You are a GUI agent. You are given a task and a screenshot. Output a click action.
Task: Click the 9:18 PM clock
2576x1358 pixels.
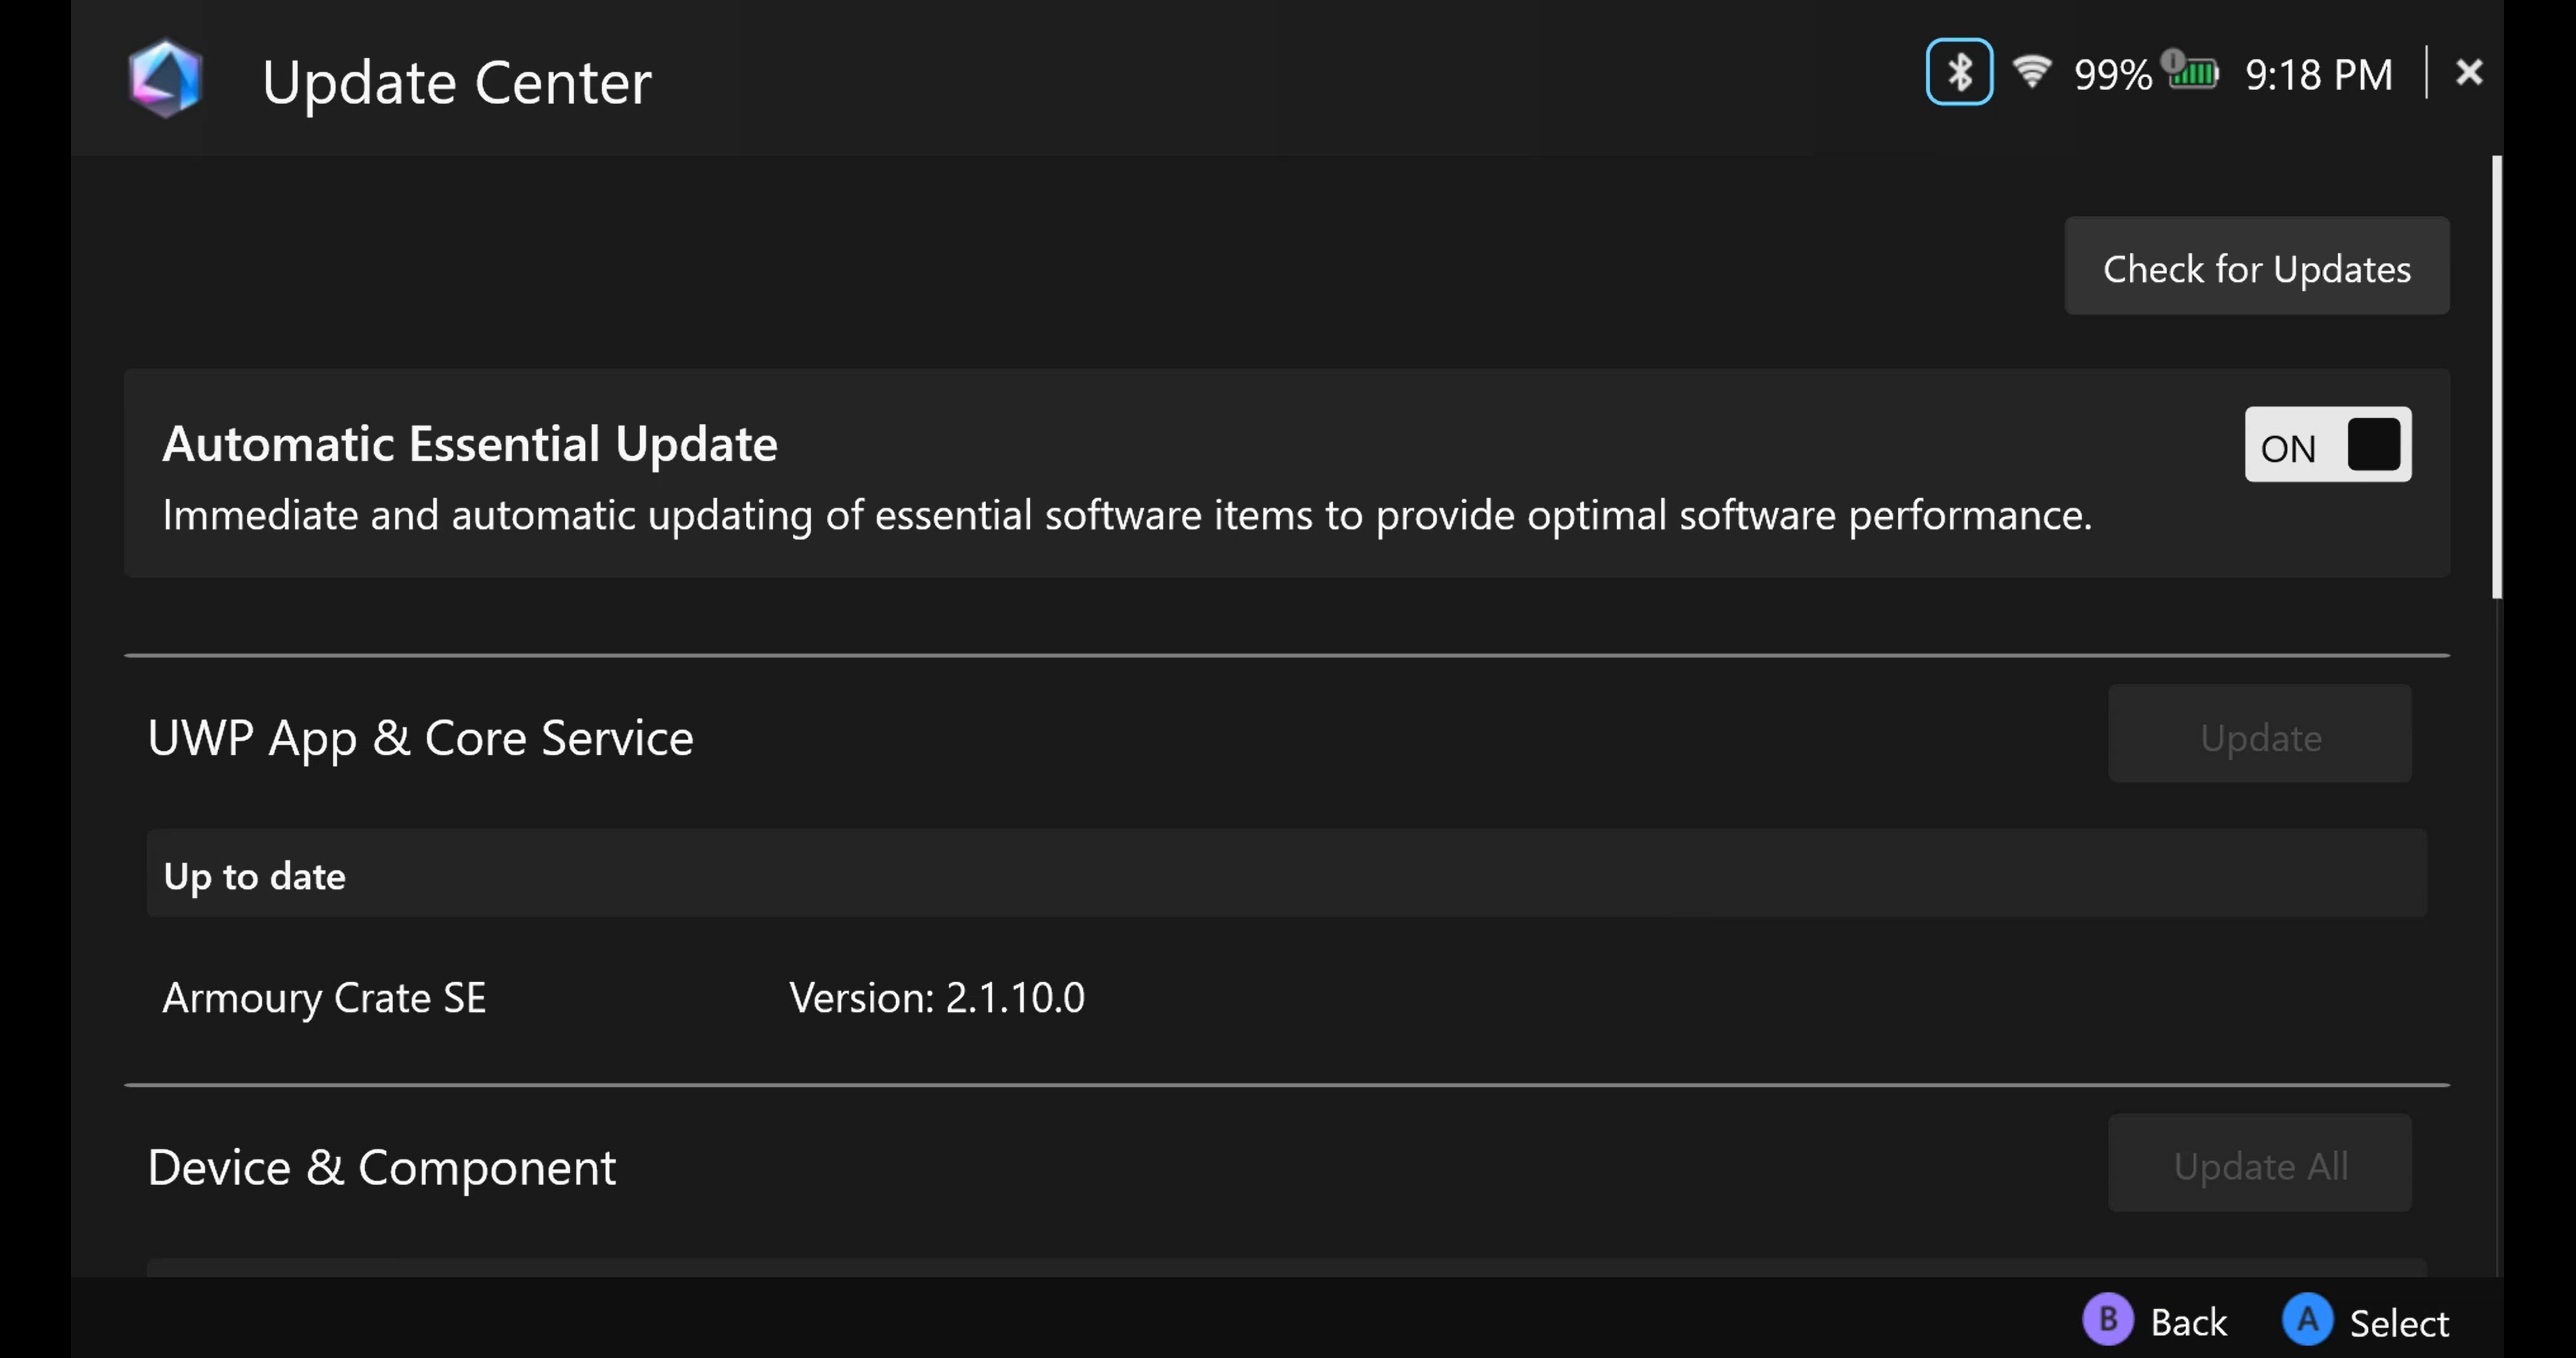[x=2318, y=75]
